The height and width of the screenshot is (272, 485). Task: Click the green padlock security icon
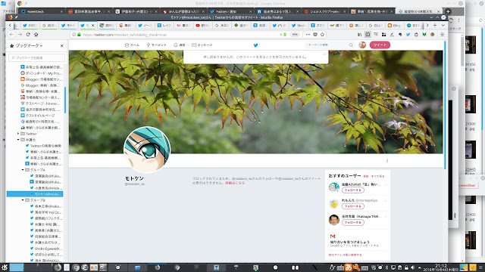click(x=79, y=35)
